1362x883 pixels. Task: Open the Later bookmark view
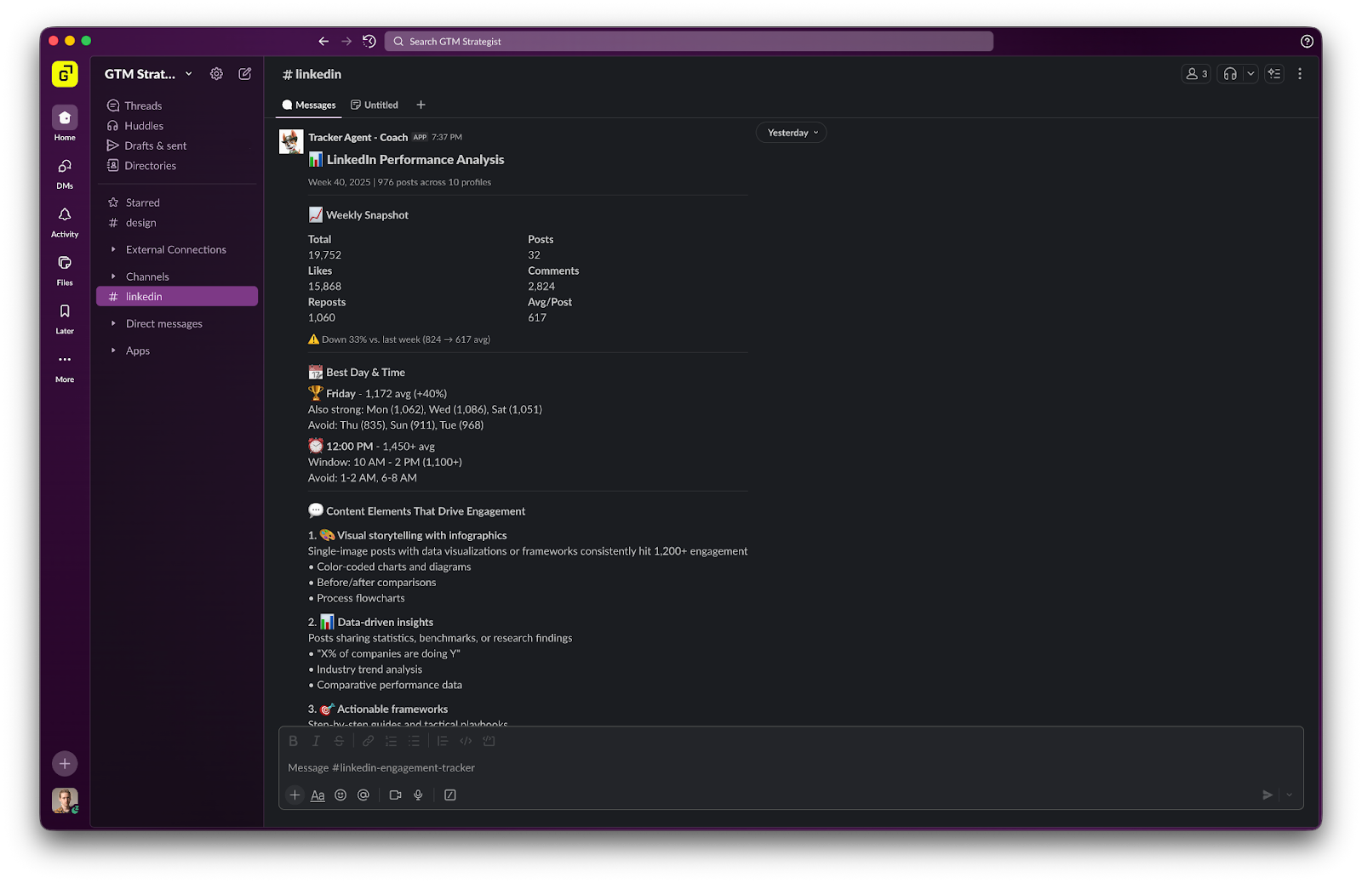coord(65,318)
